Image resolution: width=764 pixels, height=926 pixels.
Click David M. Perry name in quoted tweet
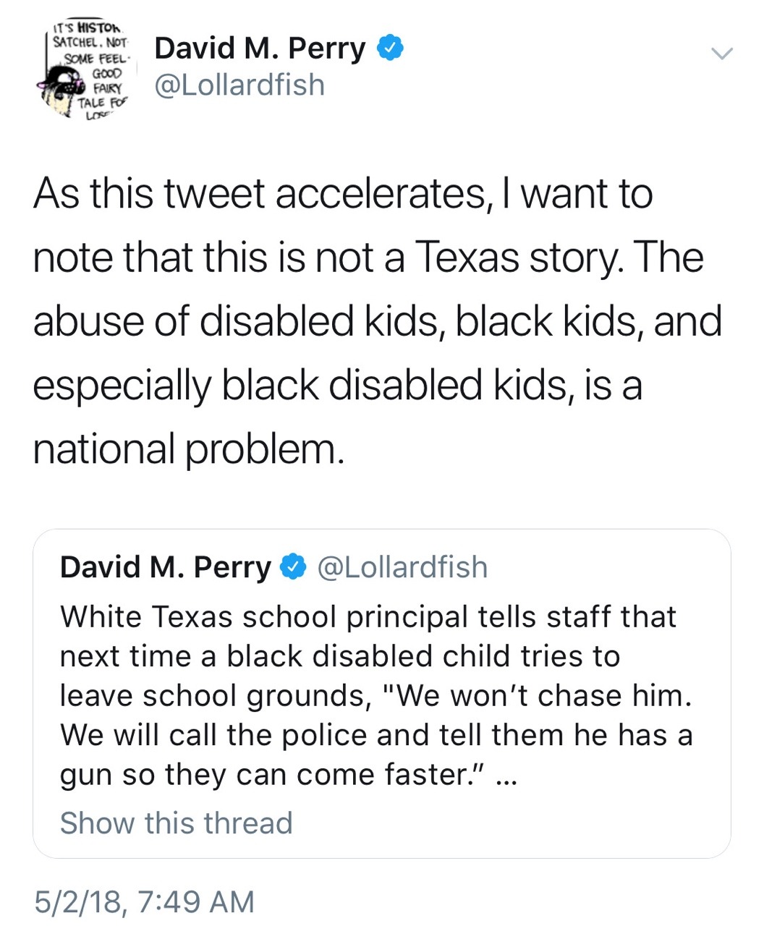click(x=165, y=567)
